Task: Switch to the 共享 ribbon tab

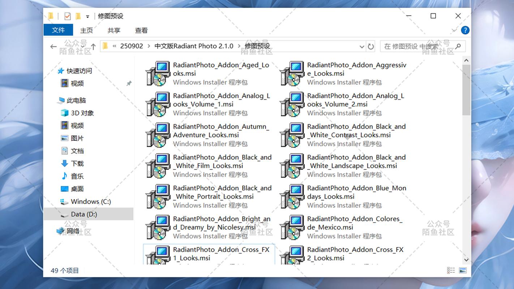Action: click(x=114, y=30)
